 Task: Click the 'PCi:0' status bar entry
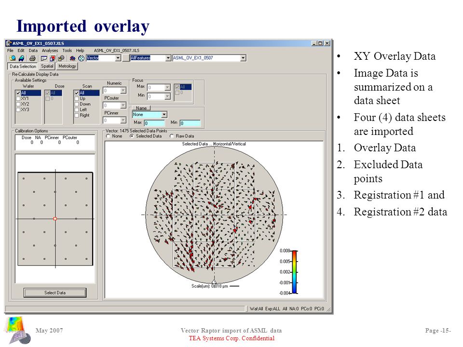tap(319, 308)
